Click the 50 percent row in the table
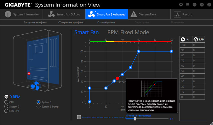Viewport: 213px width, 125px height. tap(192, 71)
